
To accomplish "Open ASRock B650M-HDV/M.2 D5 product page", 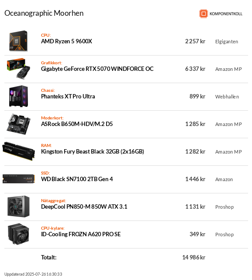I will coord(77,124).
